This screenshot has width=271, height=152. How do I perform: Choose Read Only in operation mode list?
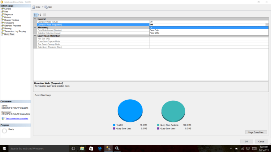[x=154, y=30]
